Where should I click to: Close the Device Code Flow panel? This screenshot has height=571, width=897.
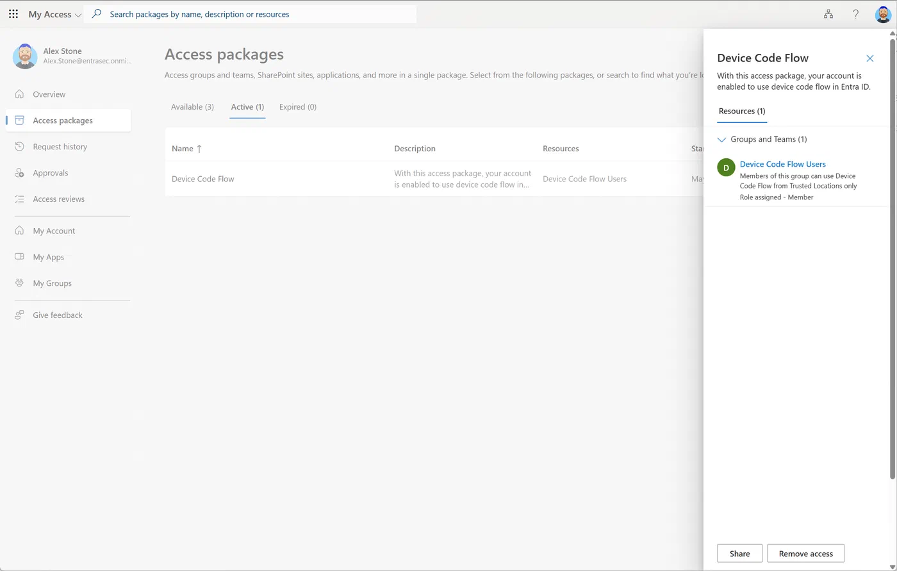(x=870, y=58)
